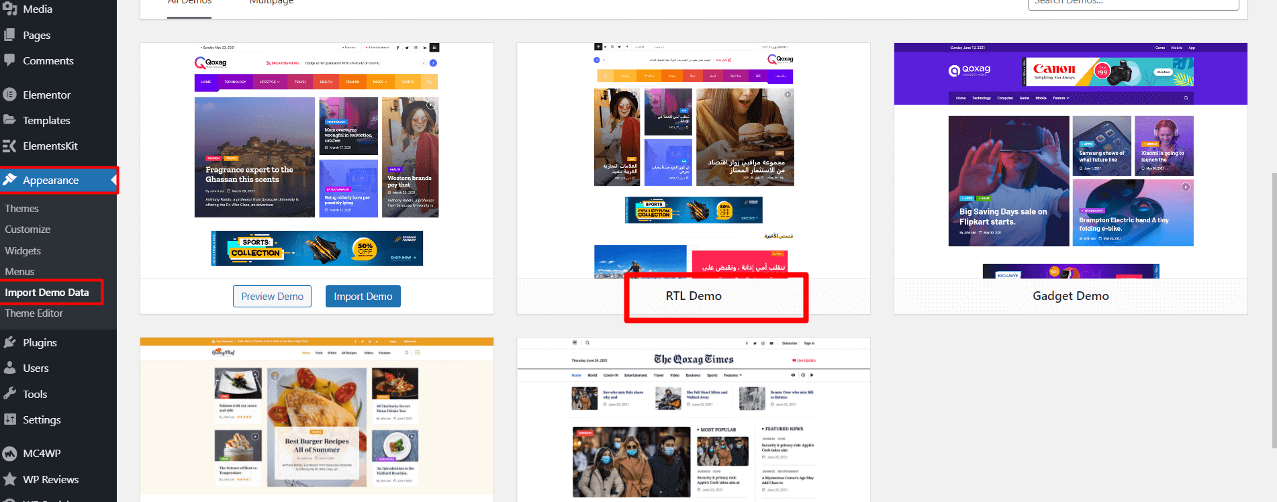
Task: Go to Widgets under Appearance
Action: (23, 251)
